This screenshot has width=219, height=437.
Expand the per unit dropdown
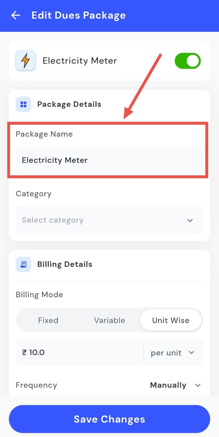(173, 353)
